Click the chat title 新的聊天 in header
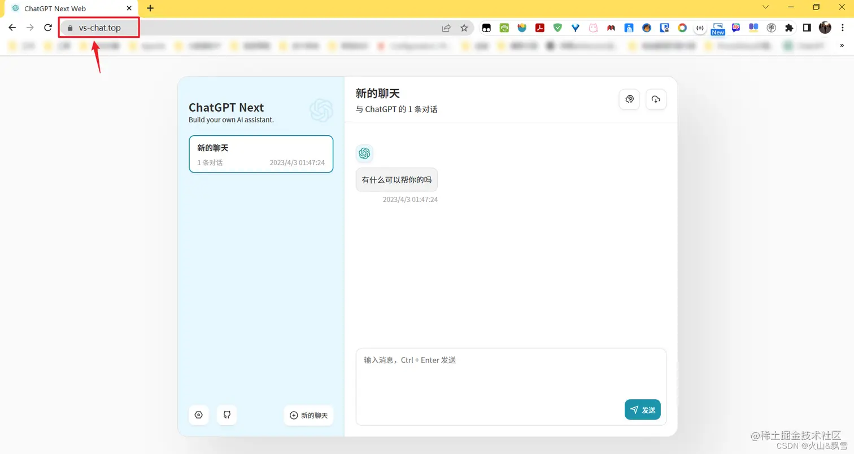The width and height of the screenshot is (854, 454). (378, 94)
